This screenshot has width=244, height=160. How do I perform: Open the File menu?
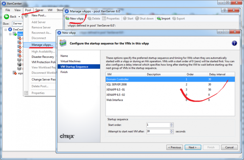coord(8,10)
